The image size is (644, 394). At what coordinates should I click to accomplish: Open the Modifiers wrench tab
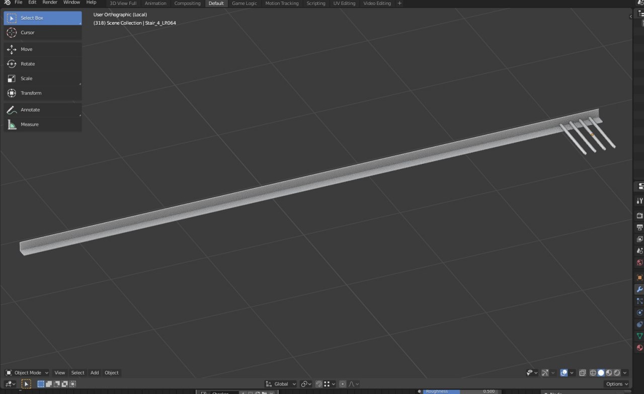[639, 289]
